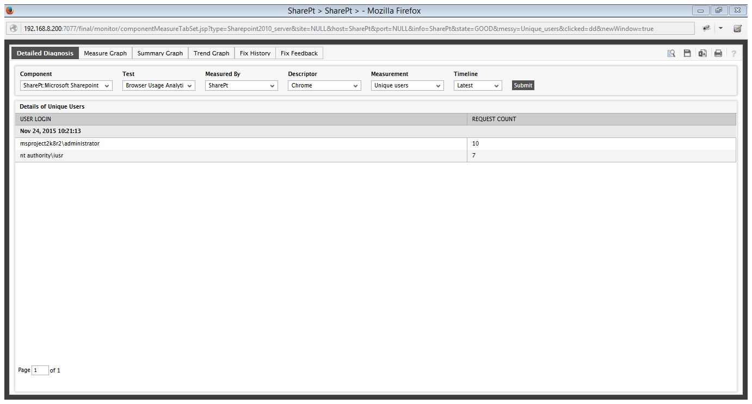The width and height of the screenshot is (752, 404).
Task: Open the arrow menu beside the bug icon
Action: [x=720, y=28]
